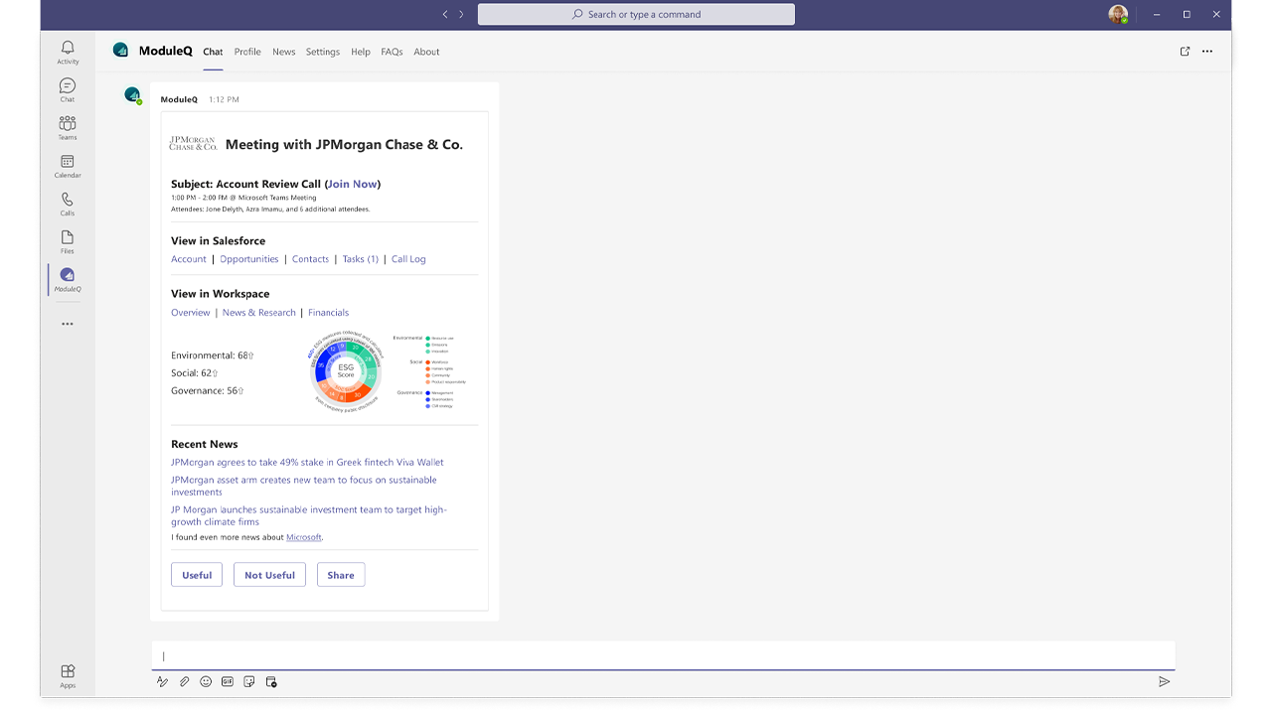Open Workspace Overview link

point(191,313)
